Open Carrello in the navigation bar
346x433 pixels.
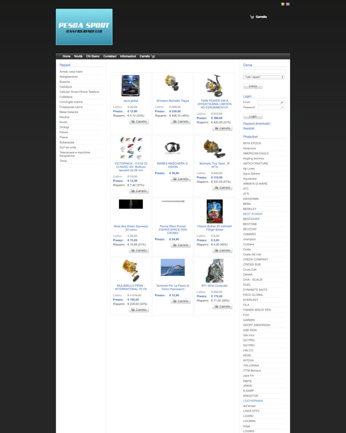pyautogui.click(x=147, y=56)
